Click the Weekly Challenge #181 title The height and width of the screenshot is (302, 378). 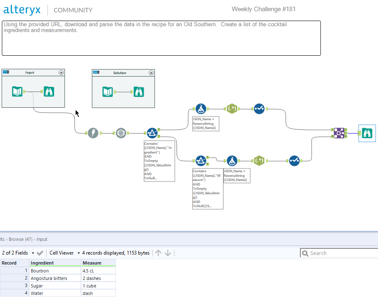point(263,9)
